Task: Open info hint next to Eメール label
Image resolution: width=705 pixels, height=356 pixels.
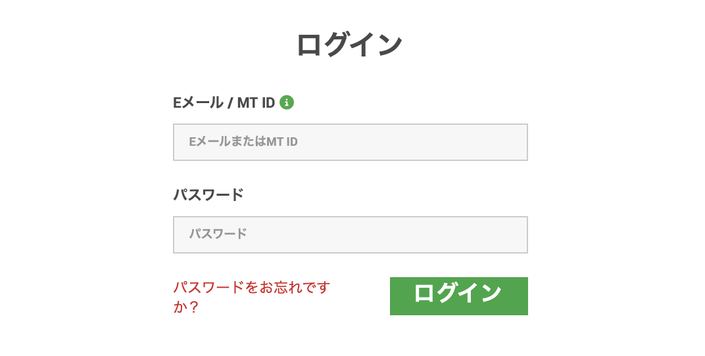Action: click(x=287, y=102)
